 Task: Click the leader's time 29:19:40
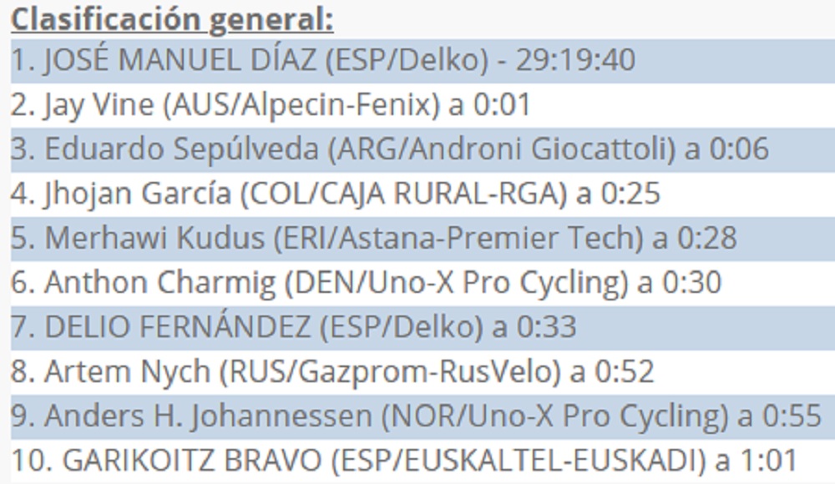(x=574, y=61)
